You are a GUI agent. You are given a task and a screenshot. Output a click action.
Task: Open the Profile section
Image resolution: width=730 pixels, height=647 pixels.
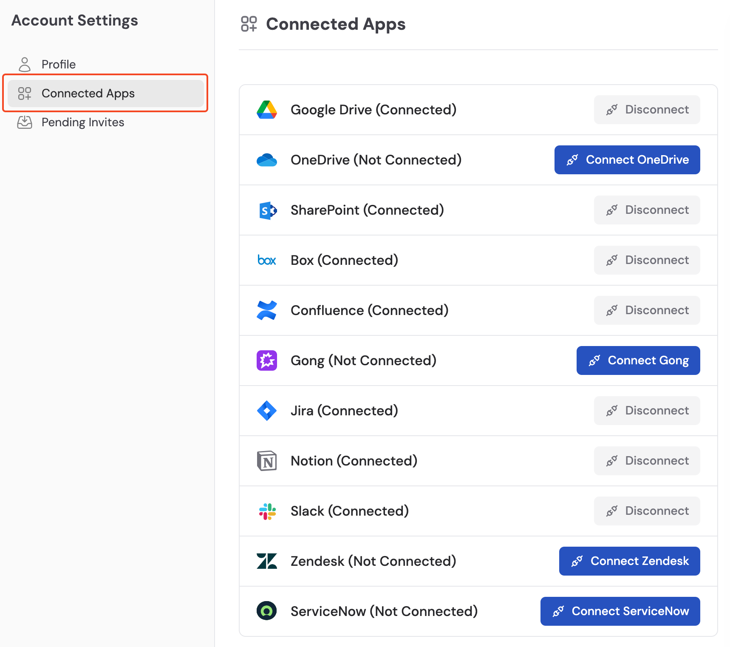click(58, 64)
